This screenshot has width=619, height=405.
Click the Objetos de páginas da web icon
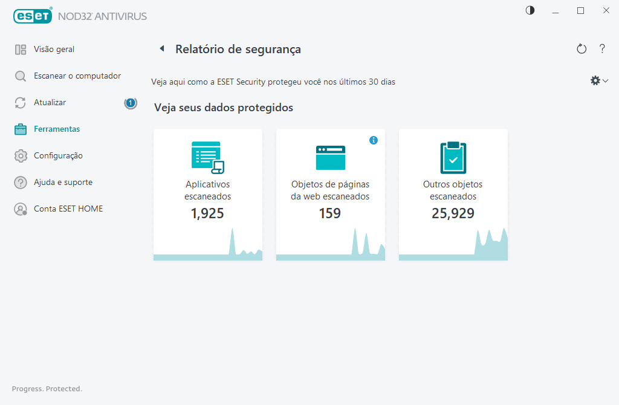pyautogui.click(x=330, y=157)
